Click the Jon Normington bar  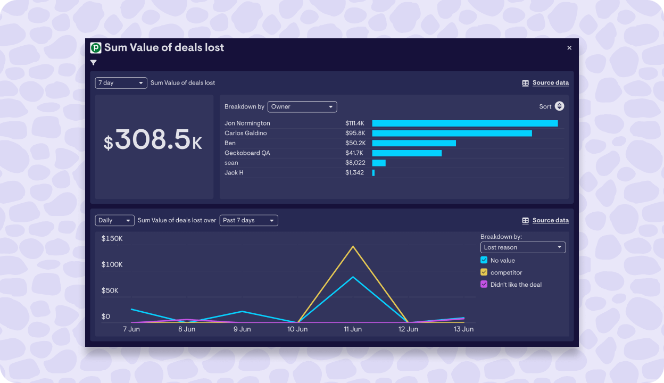465,123
